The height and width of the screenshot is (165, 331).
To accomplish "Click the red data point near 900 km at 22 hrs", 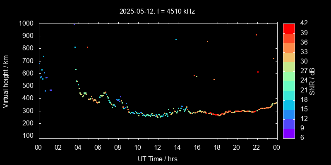I will pos(257,35).
